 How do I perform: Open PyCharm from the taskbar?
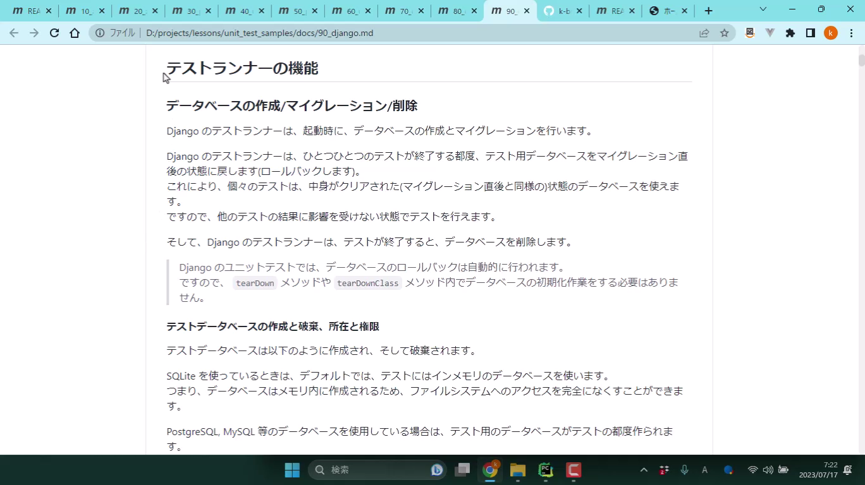click(546, 470)
